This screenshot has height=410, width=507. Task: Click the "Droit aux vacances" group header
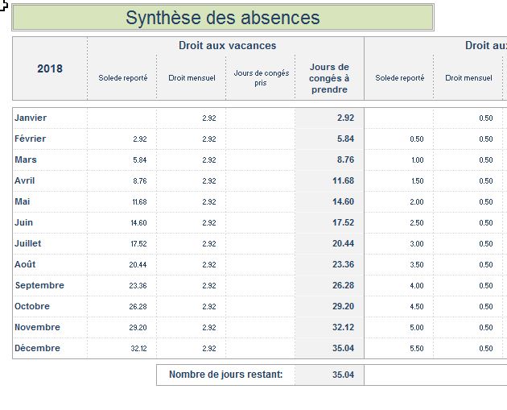point(227,46)
